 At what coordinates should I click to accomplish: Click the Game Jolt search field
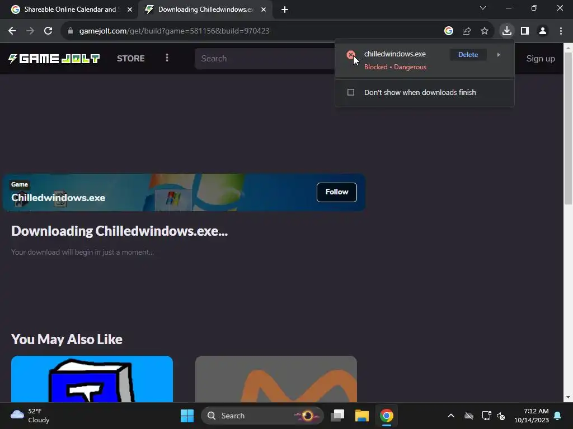tap(264, 58)
